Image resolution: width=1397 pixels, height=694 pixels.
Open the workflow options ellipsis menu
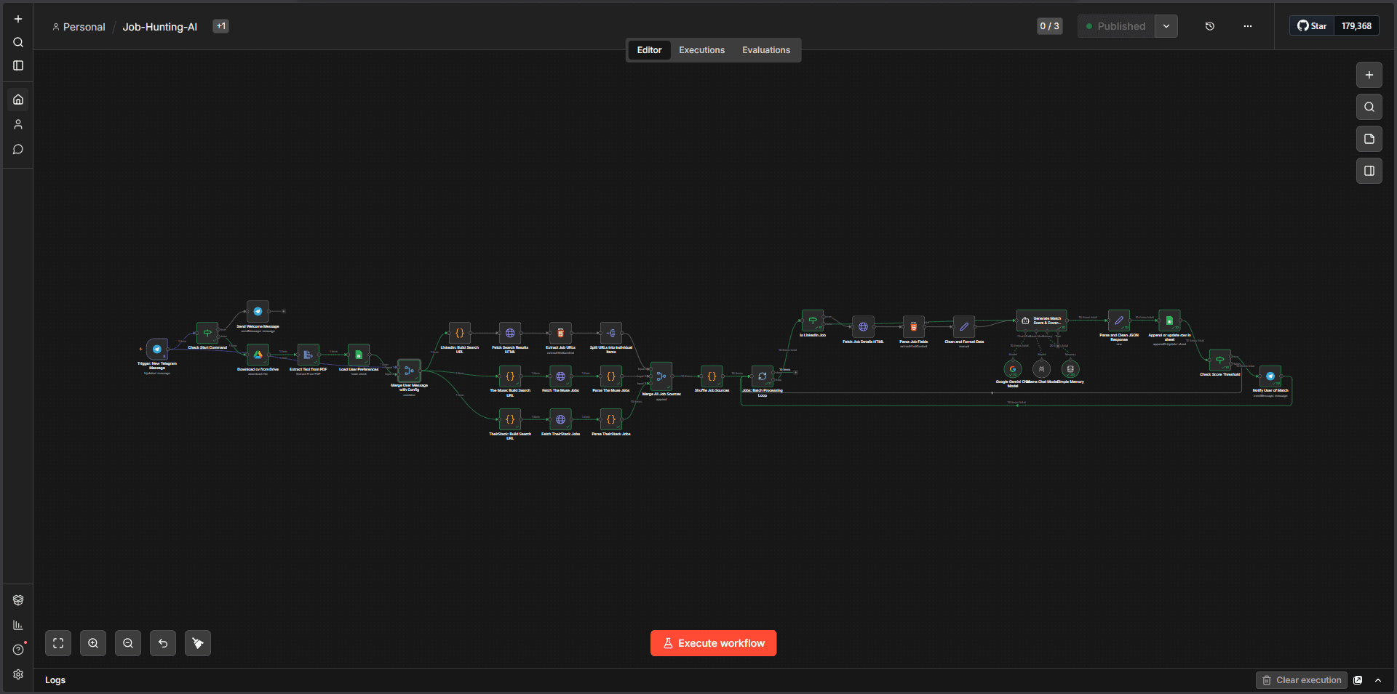(1247, 26)
